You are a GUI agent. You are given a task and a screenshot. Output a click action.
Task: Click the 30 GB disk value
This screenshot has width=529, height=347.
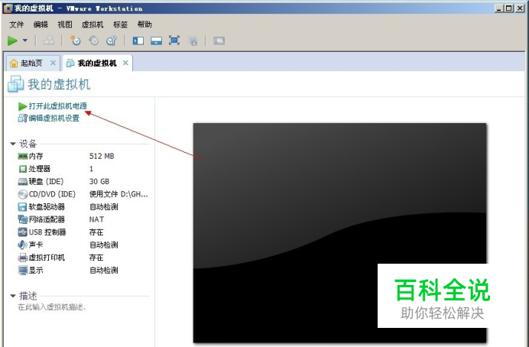[x=99, y=181]
